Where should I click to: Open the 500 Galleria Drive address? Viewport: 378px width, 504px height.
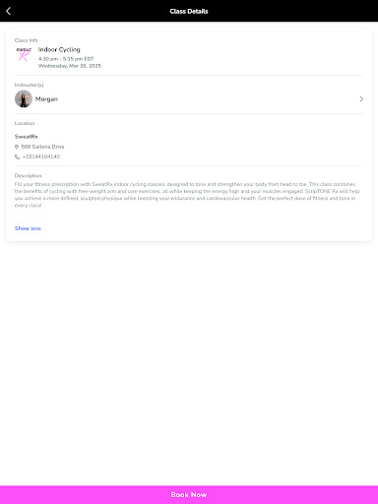[x=42, y=147]
